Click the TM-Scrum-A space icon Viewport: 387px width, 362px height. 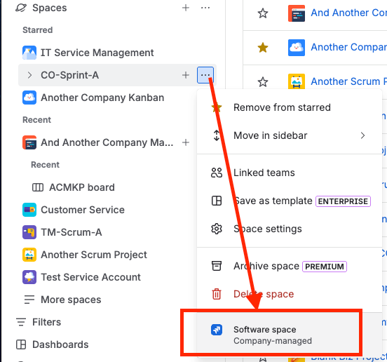pos(29,232)
